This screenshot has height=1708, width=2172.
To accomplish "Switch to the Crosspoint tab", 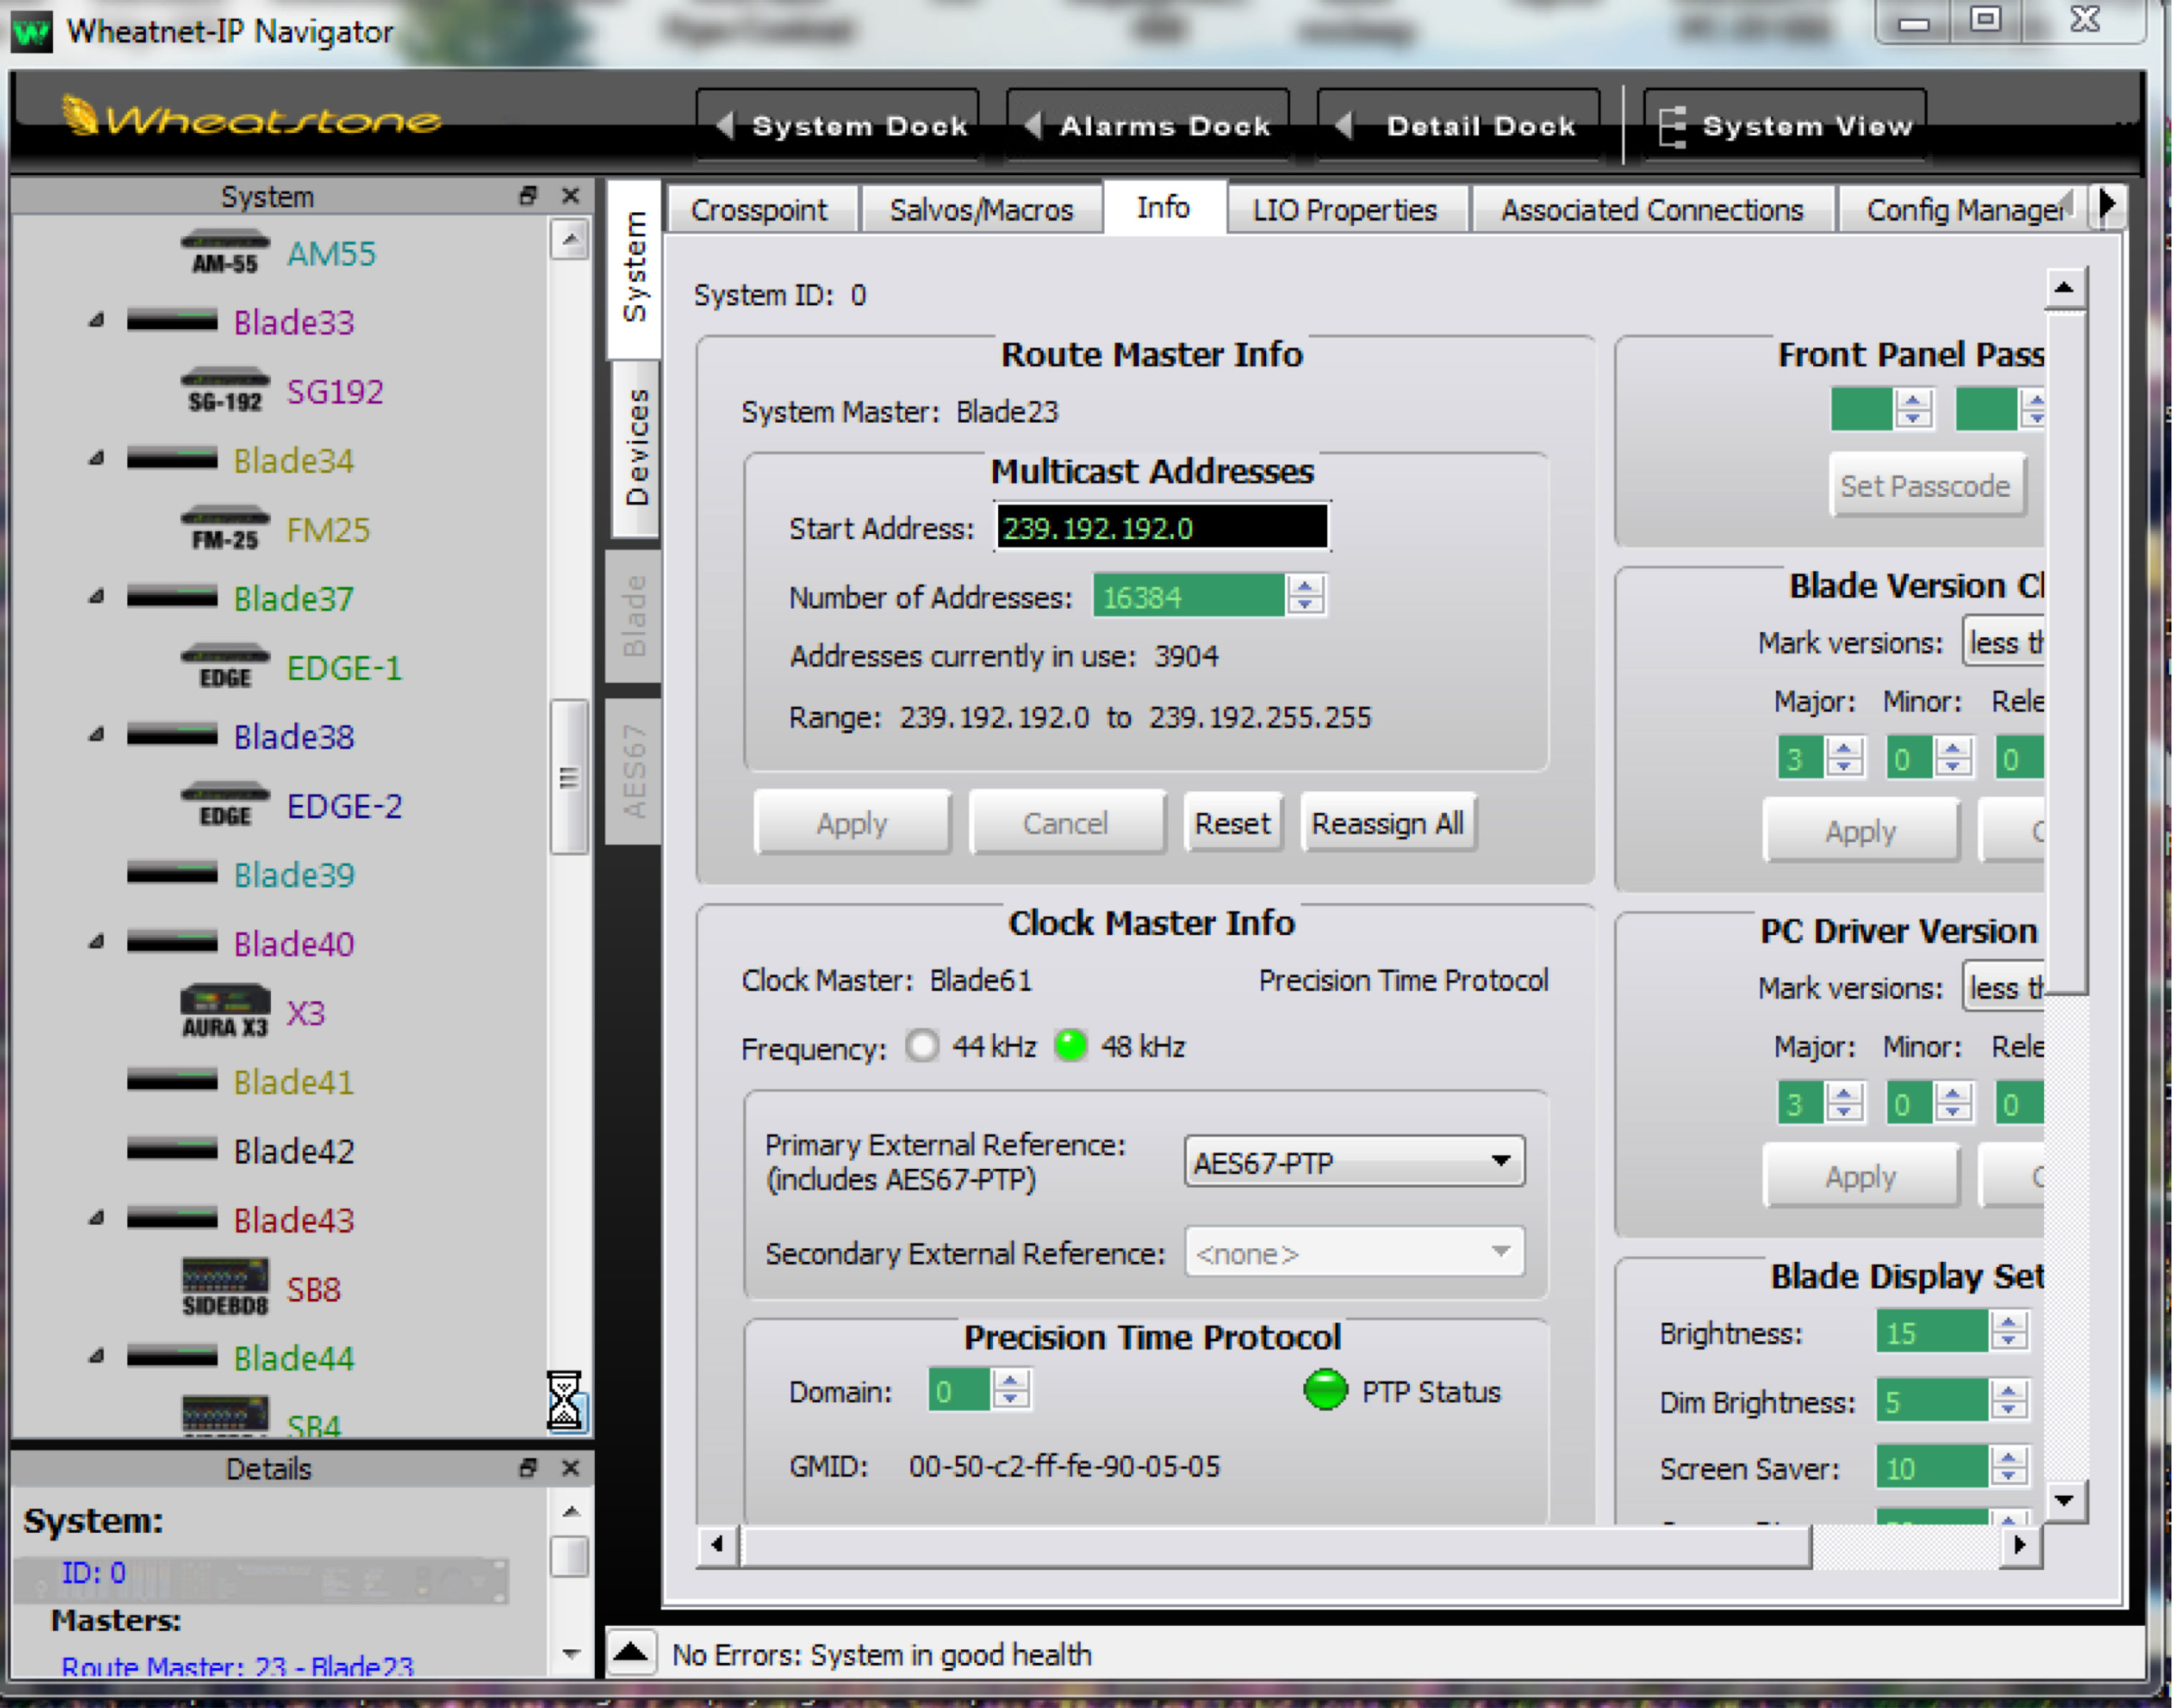I will pyautogui.click(x=759, y=210).
